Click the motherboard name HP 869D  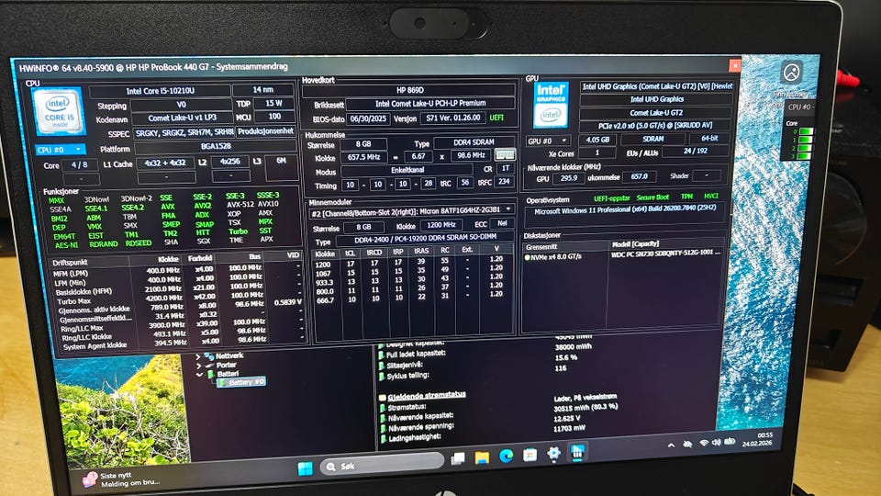coord(409,90)
